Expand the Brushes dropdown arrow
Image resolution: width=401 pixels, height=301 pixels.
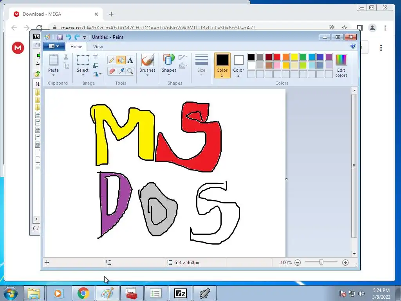point(148,75)
